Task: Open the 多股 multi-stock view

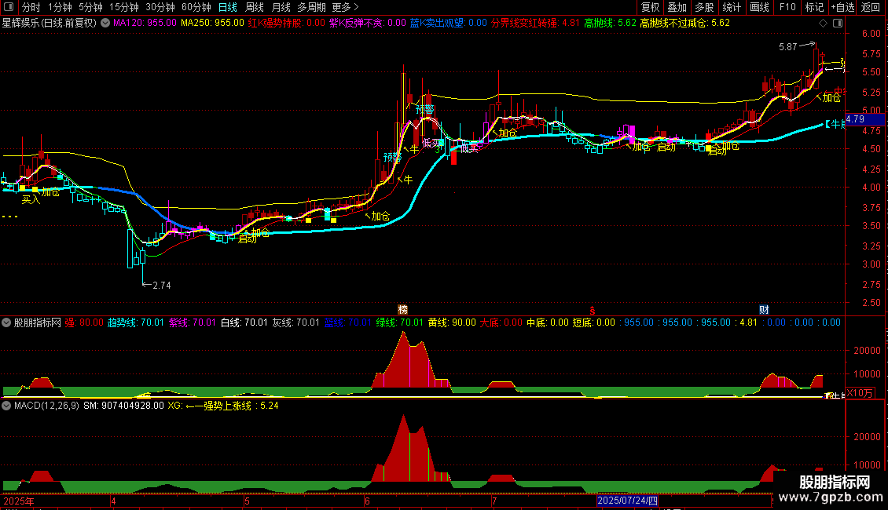Action: coord(705,7)
